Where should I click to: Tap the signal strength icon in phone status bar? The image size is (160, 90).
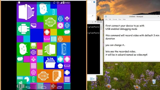pos(61,2)
